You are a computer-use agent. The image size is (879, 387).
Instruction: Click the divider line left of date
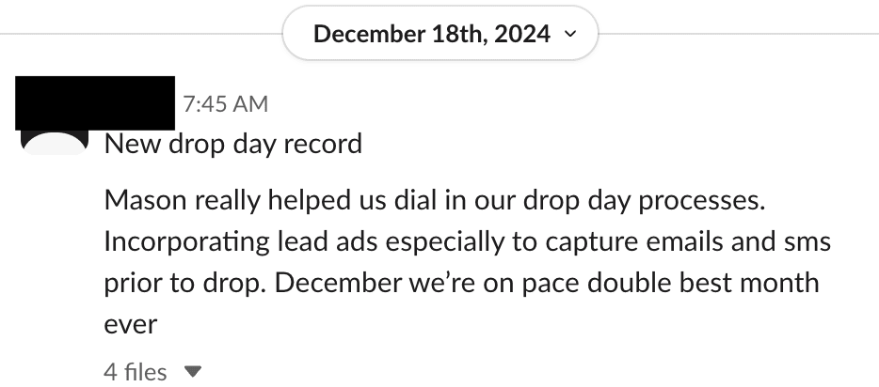click(141, 34)
